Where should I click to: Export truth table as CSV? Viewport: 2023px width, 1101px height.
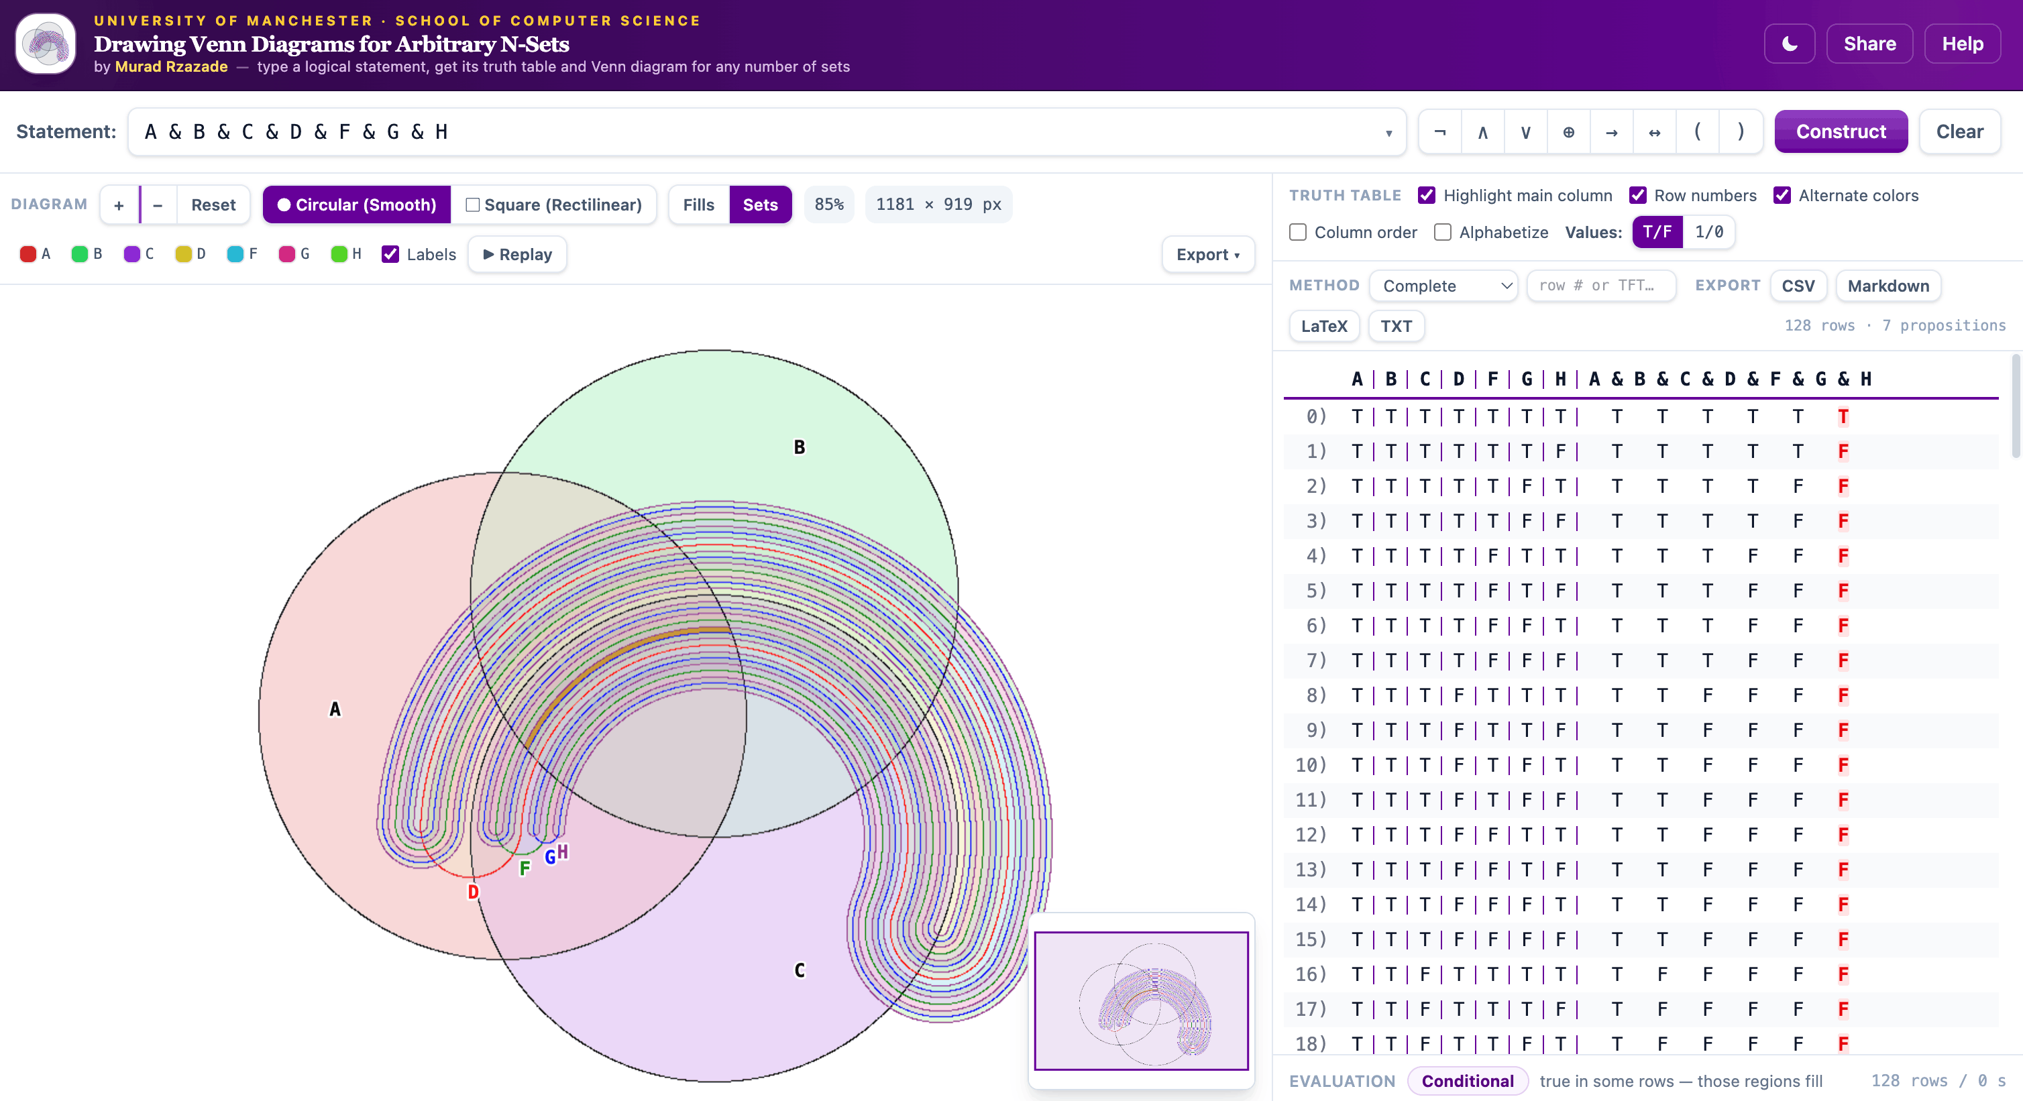[x=1798, y=286]
